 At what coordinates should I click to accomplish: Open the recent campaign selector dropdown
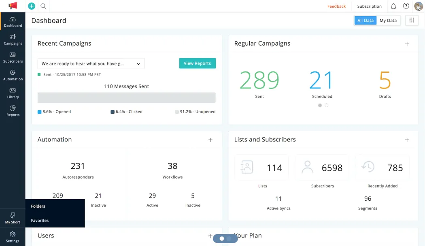(91, 63)
